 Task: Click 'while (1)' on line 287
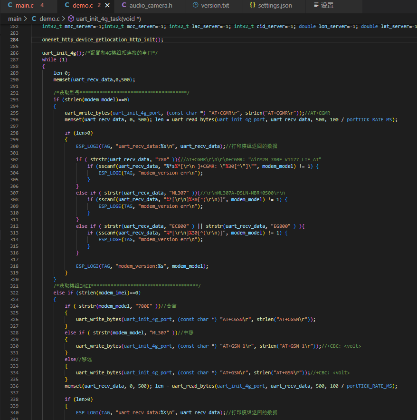tap(55, 60)
